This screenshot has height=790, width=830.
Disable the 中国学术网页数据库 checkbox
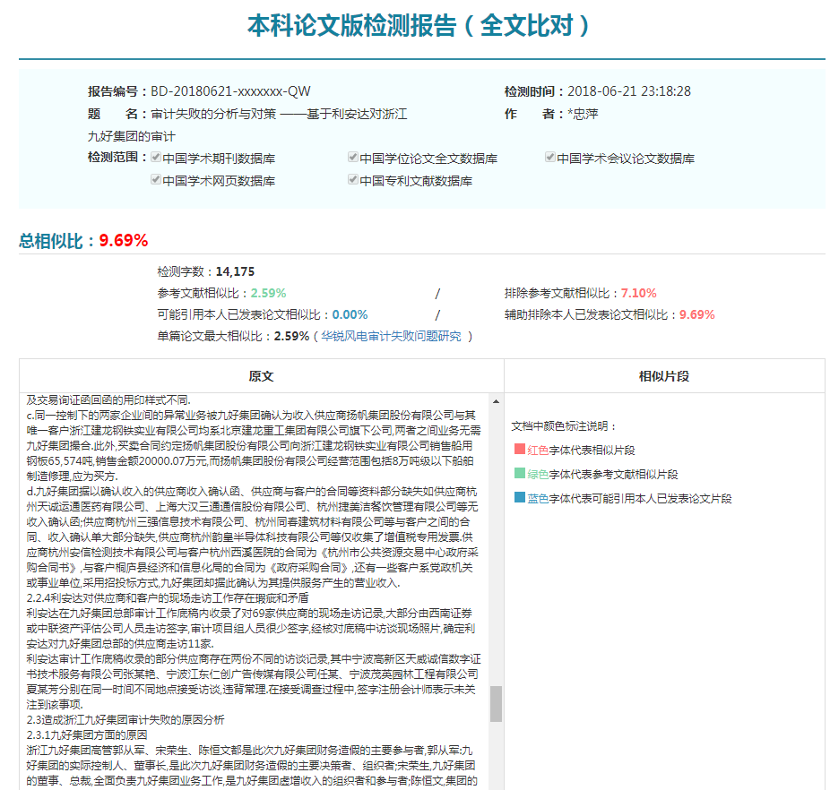(x=154, y=179)
